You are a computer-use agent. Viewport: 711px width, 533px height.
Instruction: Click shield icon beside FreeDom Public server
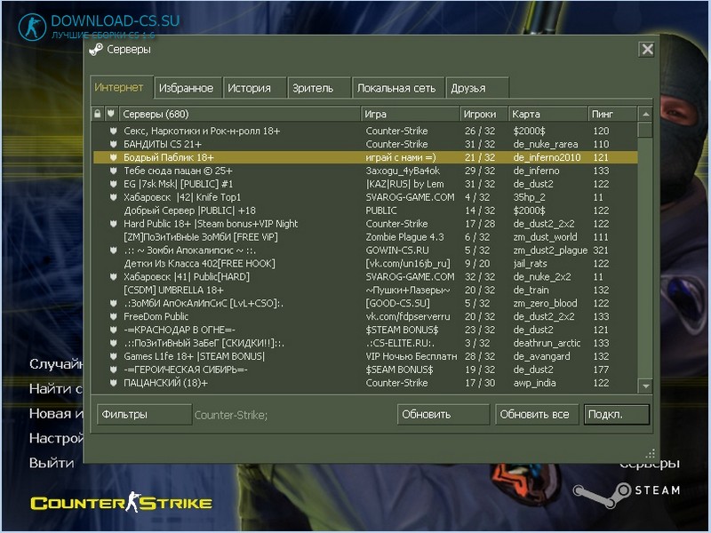tap(114, 316)
